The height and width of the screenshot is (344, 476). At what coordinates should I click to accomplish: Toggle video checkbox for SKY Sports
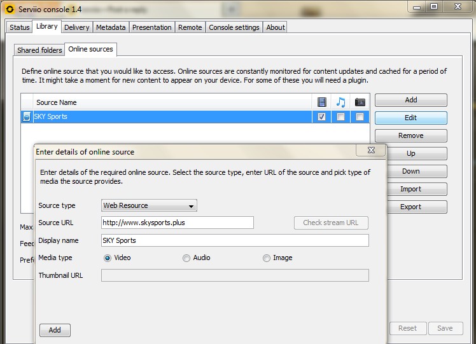[x=321, y=117]
